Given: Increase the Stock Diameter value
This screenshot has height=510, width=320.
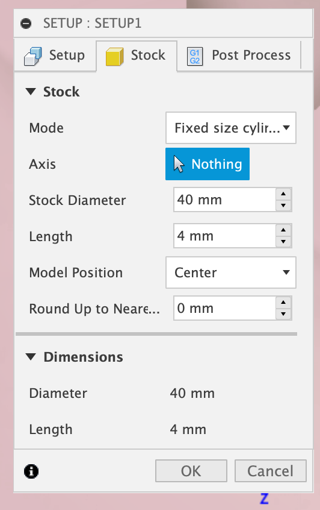Looking at the screenshot, I should pos(283,194).
